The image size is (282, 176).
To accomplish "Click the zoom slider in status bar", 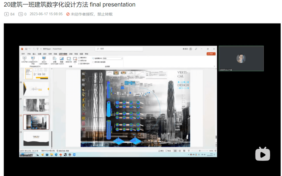I will 200,151.
